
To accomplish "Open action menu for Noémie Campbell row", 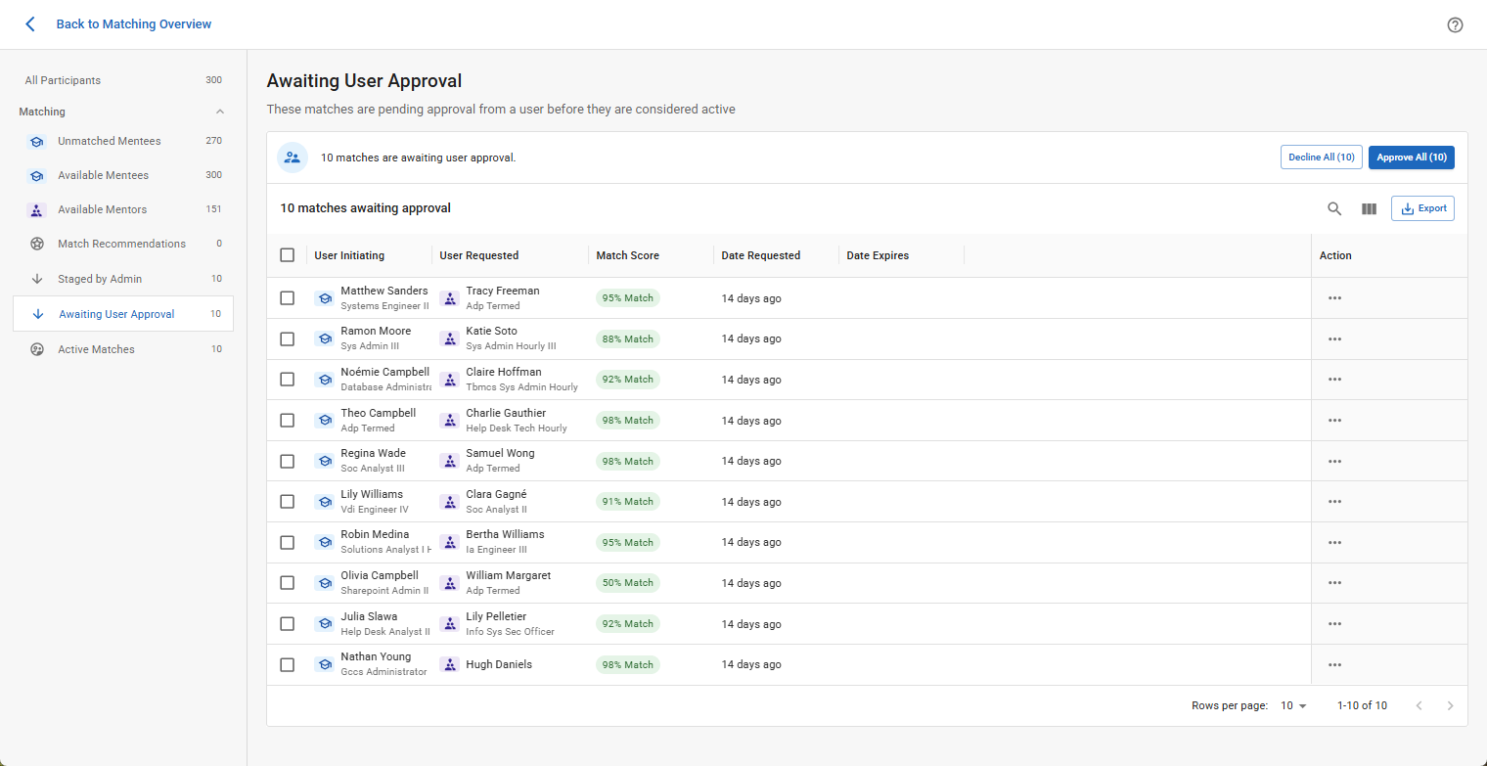I will (1334, 380).
